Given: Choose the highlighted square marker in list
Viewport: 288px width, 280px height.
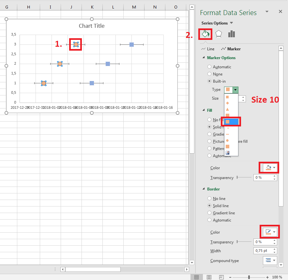Looking at the screenshot, I should [231, 122].
